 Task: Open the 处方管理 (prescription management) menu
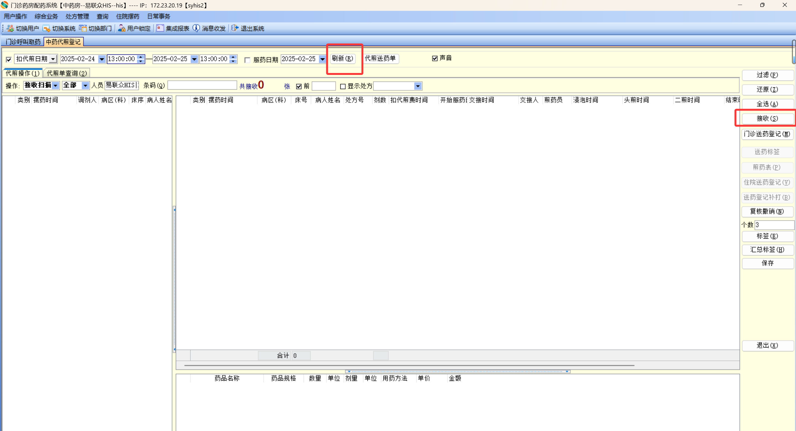point(77,16)
